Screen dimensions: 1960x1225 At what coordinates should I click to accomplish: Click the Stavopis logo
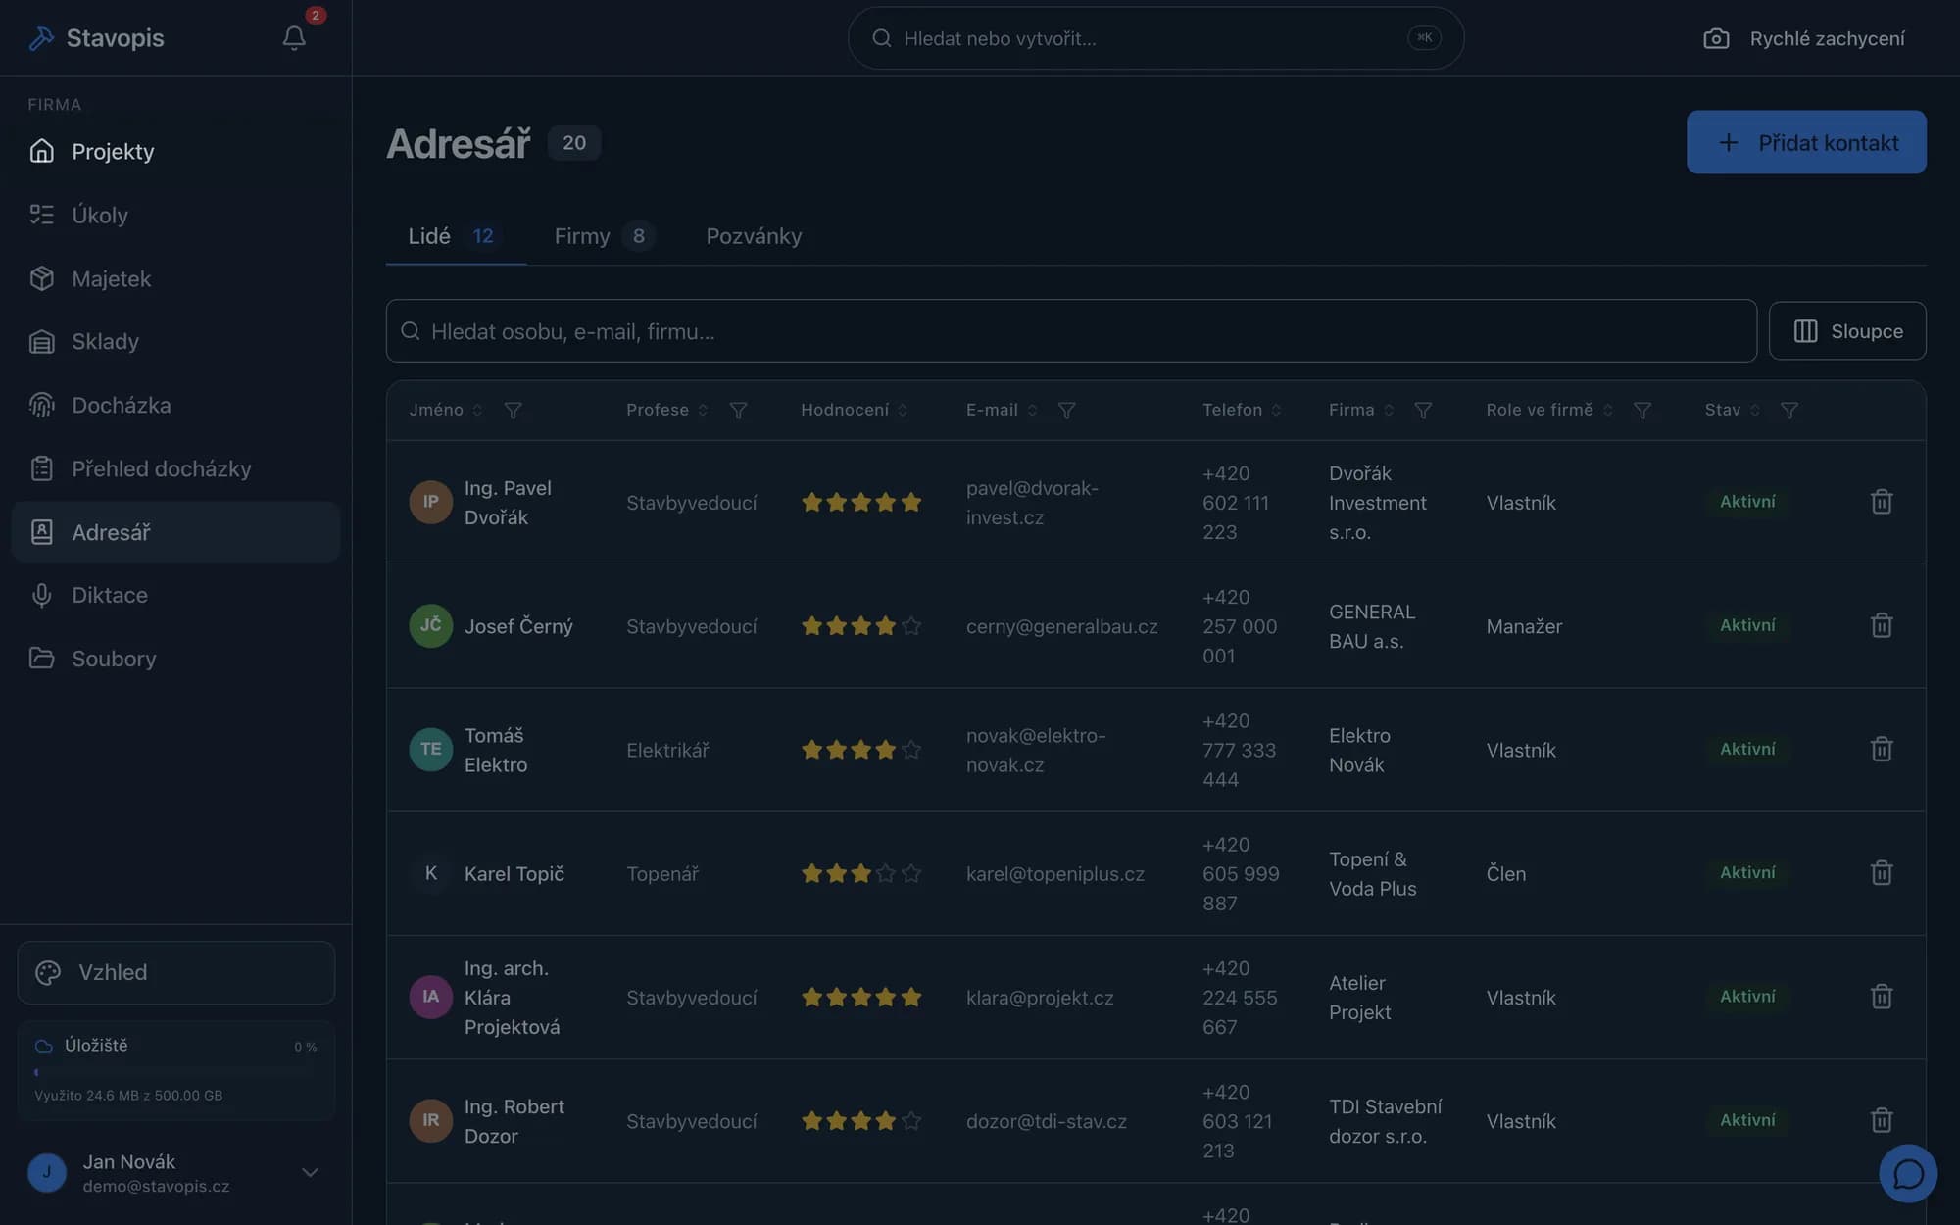tap(96, 38)
